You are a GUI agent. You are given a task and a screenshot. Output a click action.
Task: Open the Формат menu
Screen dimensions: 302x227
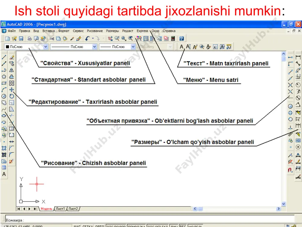[64, 31]
